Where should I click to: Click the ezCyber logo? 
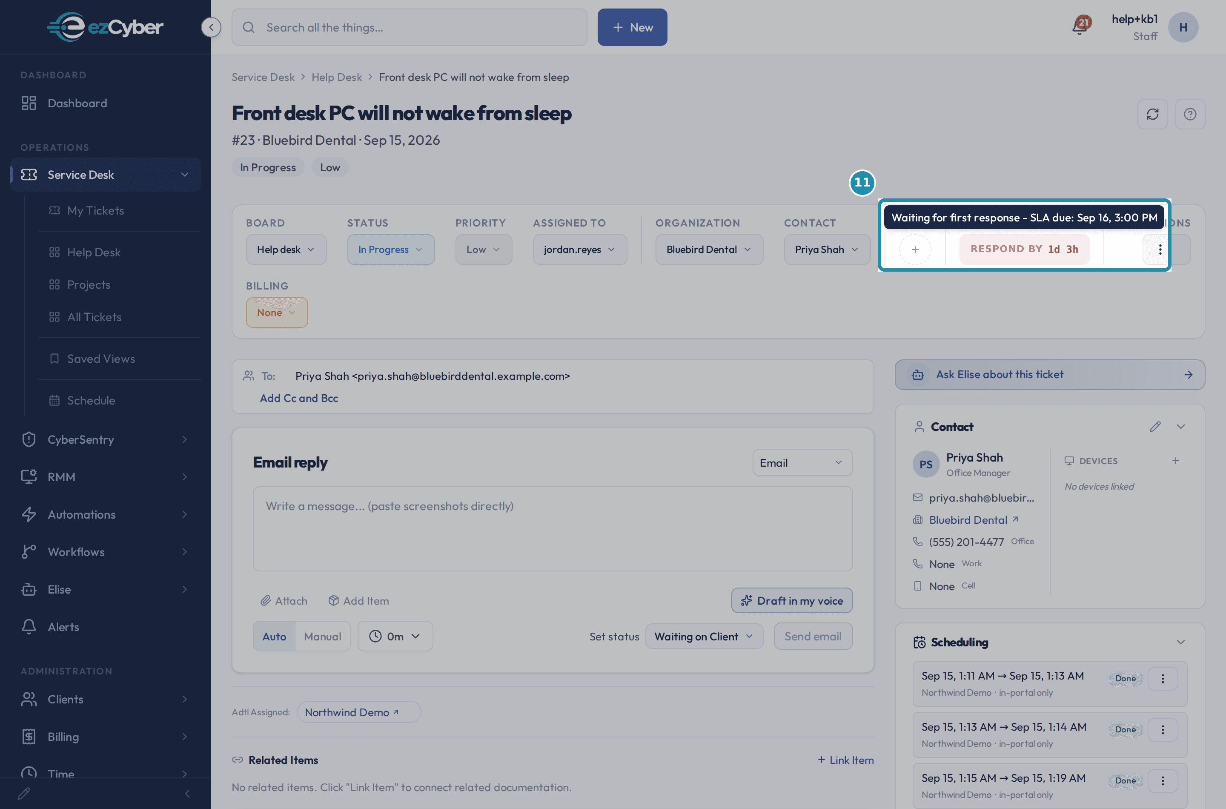point(105,27)
